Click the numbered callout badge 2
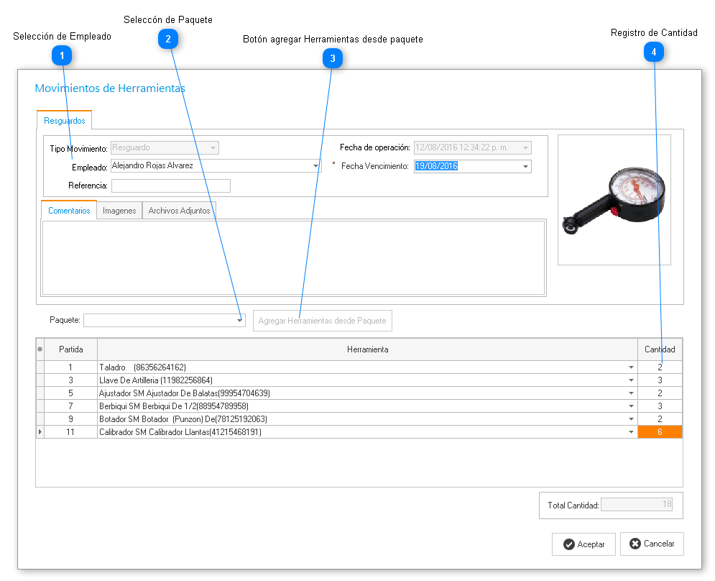This screenshot has width=715, height=581. click(x=167, y=40)
